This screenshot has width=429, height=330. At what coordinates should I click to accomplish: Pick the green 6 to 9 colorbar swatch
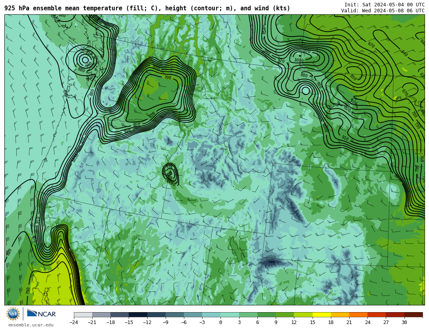coord(267,315)
